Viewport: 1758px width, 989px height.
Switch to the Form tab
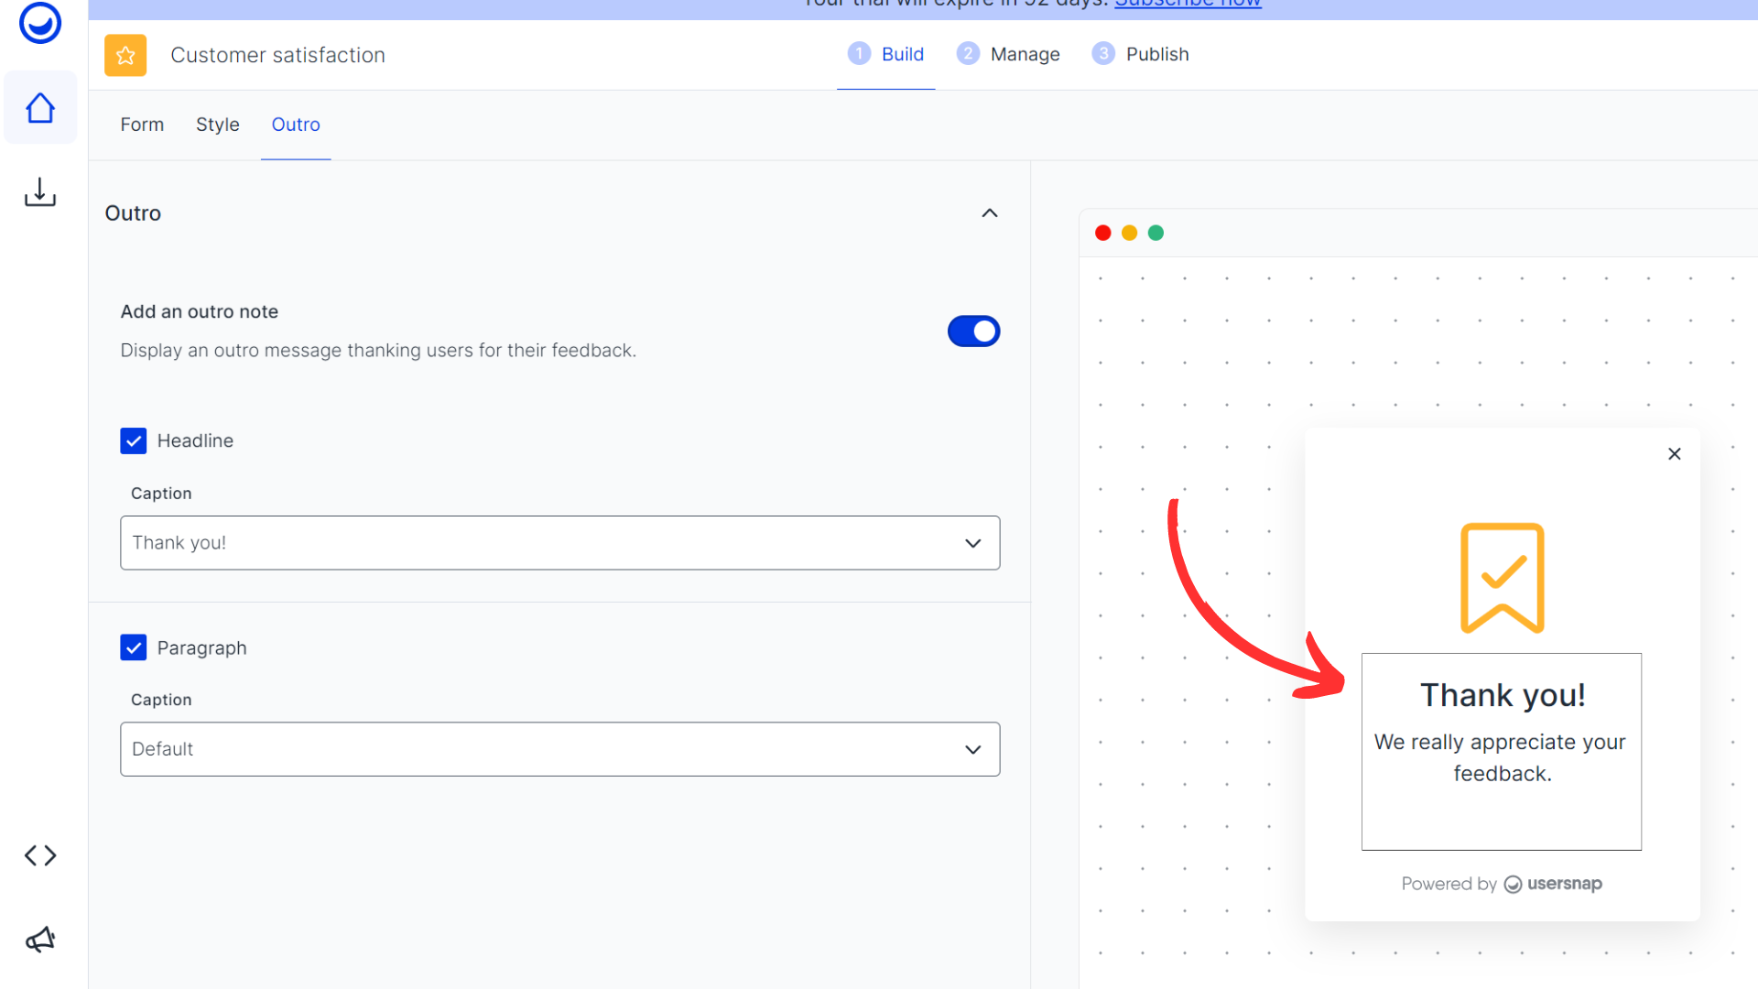[142, 125]
